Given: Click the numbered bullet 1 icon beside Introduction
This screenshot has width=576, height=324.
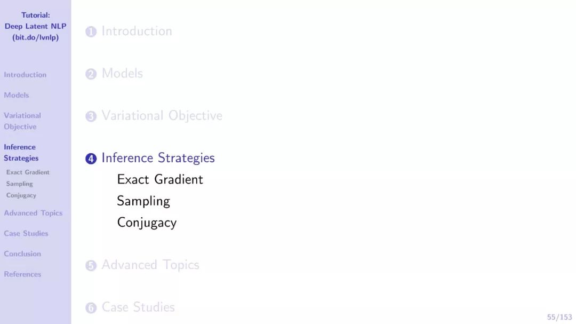Looking at the screenshot, I should (x=91, y=32).
